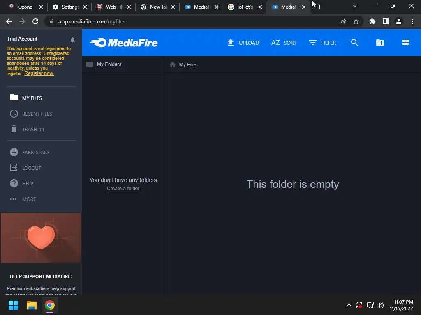
Task: Open the AZ Sort options
Action: 284,43
